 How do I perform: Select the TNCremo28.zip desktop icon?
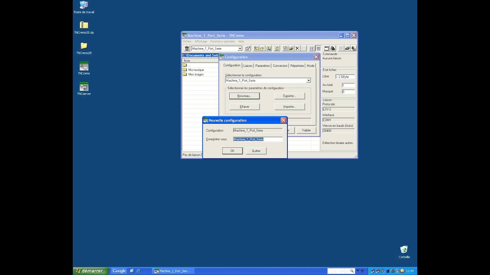84,28
